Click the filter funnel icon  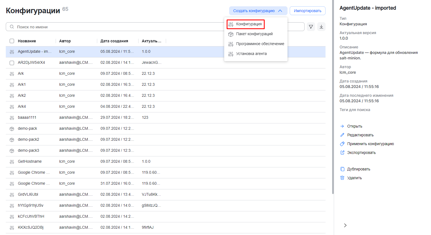tap(311, 27)
